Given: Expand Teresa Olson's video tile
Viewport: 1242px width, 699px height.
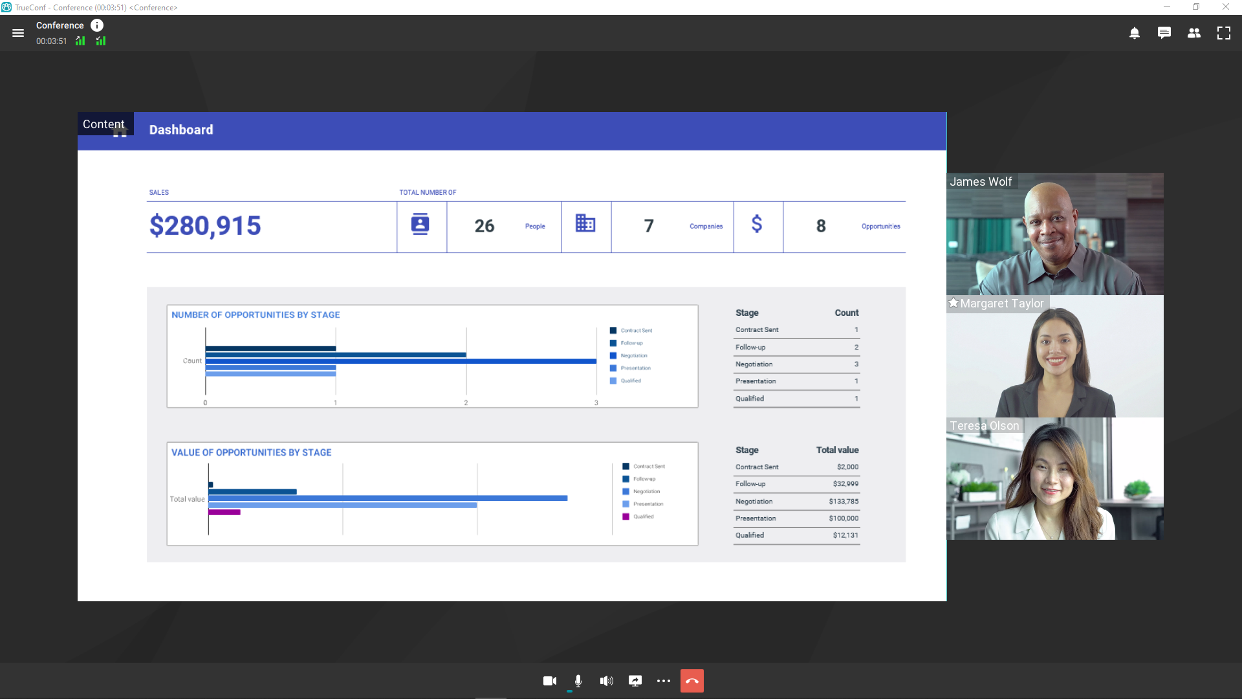Looking at the screenshot, I should [x=1054, y=479].
